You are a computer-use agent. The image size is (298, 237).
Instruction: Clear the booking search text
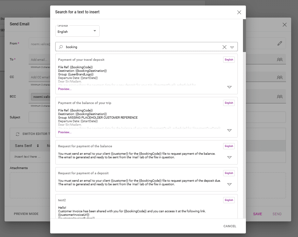point(224,47)
